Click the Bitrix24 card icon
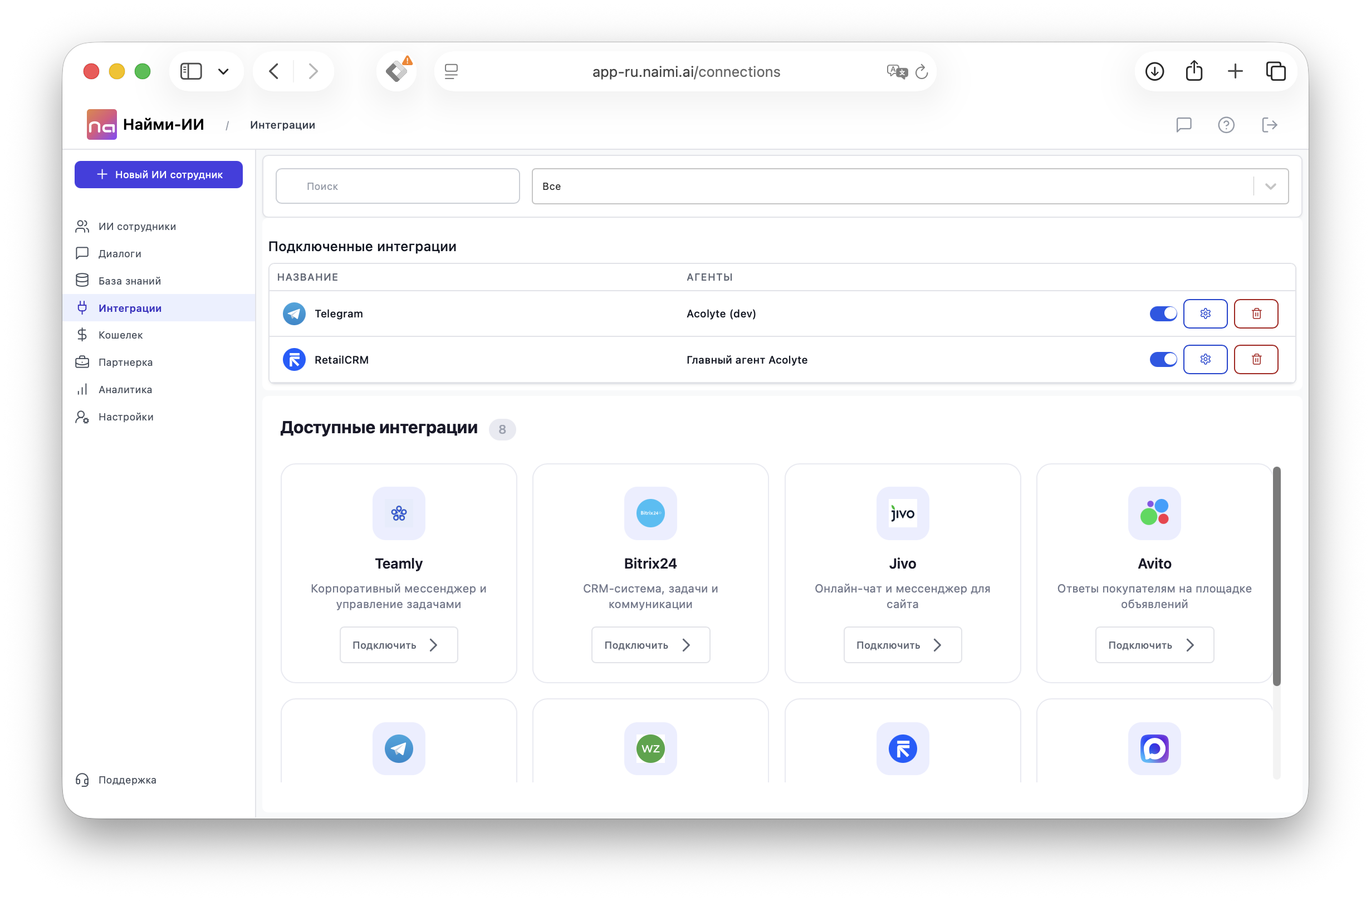 point(650,513)
